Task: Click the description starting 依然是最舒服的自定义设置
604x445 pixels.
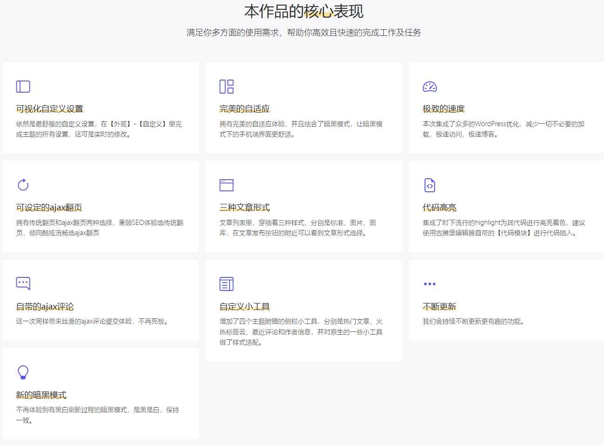Action: click(99, 129)
